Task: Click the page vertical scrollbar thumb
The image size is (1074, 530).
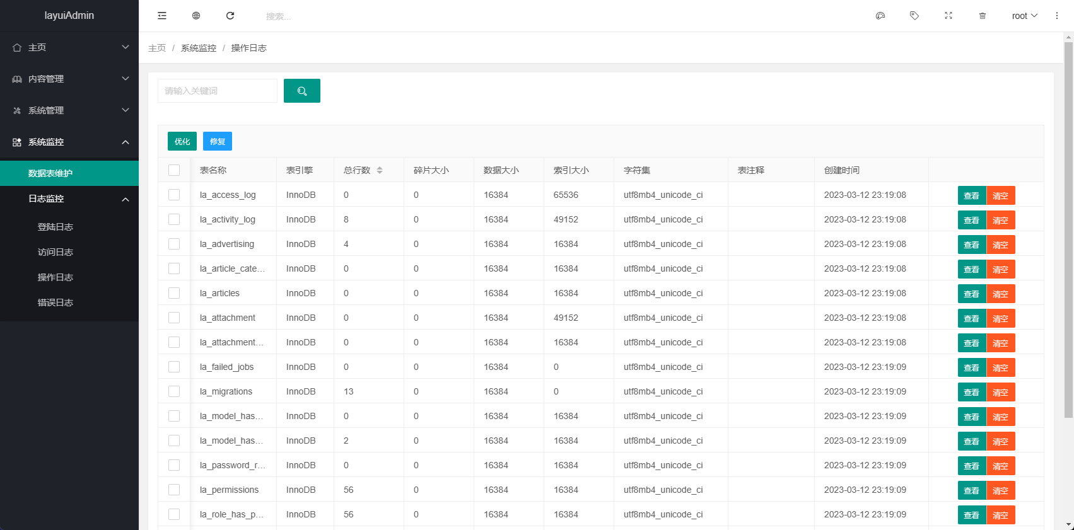Action: 1068,229
